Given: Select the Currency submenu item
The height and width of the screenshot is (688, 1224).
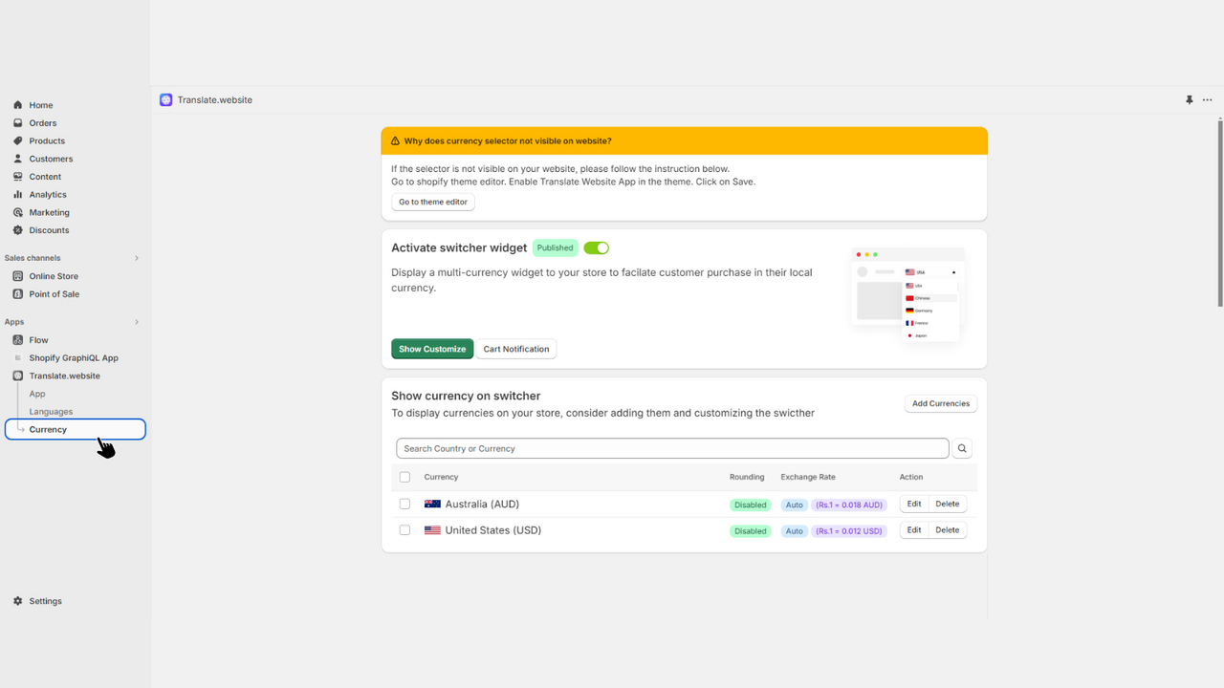Looking at the screenshot, I should (76, 430).
